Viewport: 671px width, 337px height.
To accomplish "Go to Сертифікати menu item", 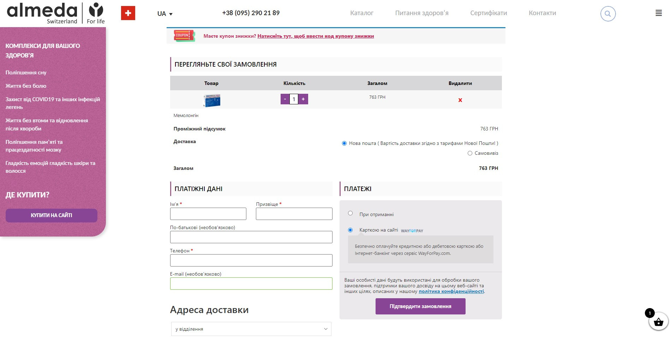I will pyautogui.click(x=488, y=13).
